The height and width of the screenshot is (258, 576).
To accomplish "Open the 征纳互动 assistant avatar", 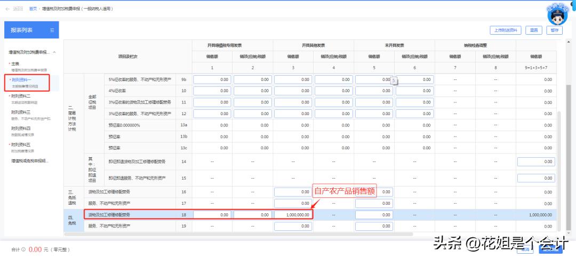I will 557,14.
